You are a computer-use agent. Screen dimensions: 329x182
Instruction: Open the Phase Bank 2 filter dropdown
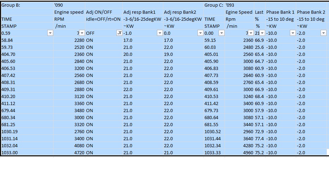point(324,33)
